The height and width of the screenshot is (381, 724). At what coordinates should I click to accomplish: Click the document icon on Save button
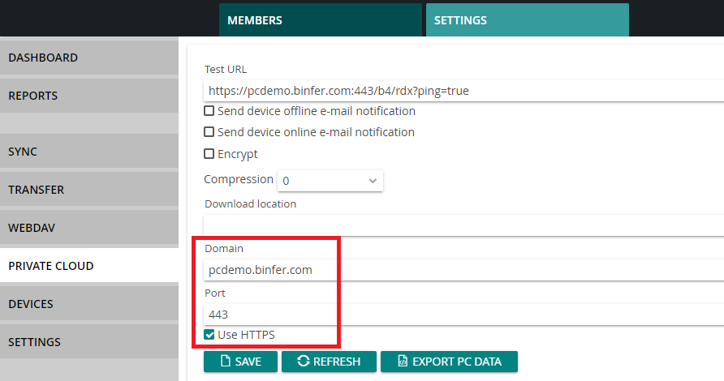226,362
